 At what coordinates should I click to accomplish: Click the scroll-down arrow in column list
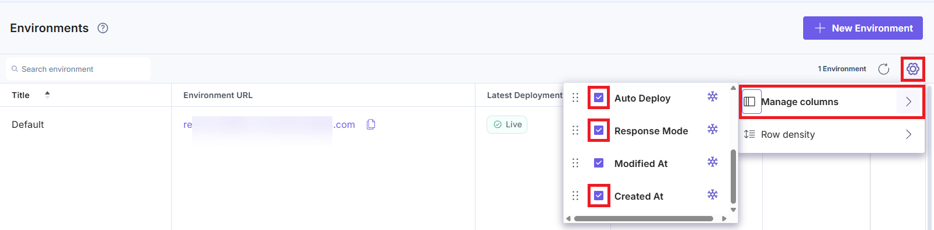pyautogui.click(x=733, y=210)
